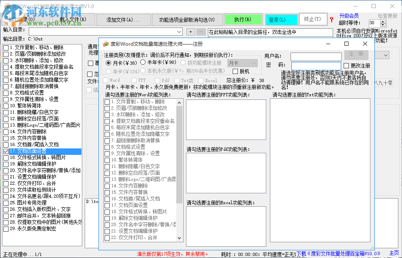Click the red question mark help icon
The image size is (402, 258).
(331, 19)
